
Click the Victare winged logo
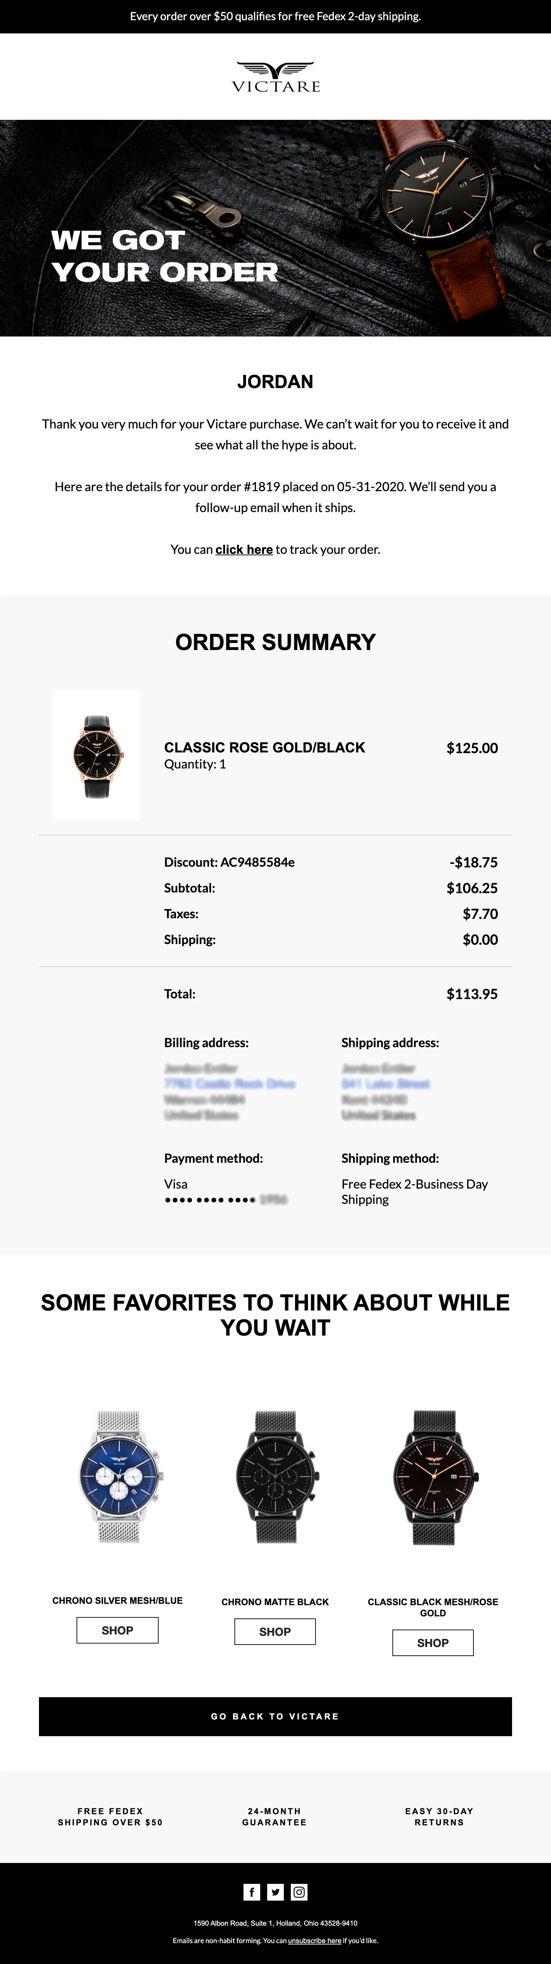pos(275,77)
